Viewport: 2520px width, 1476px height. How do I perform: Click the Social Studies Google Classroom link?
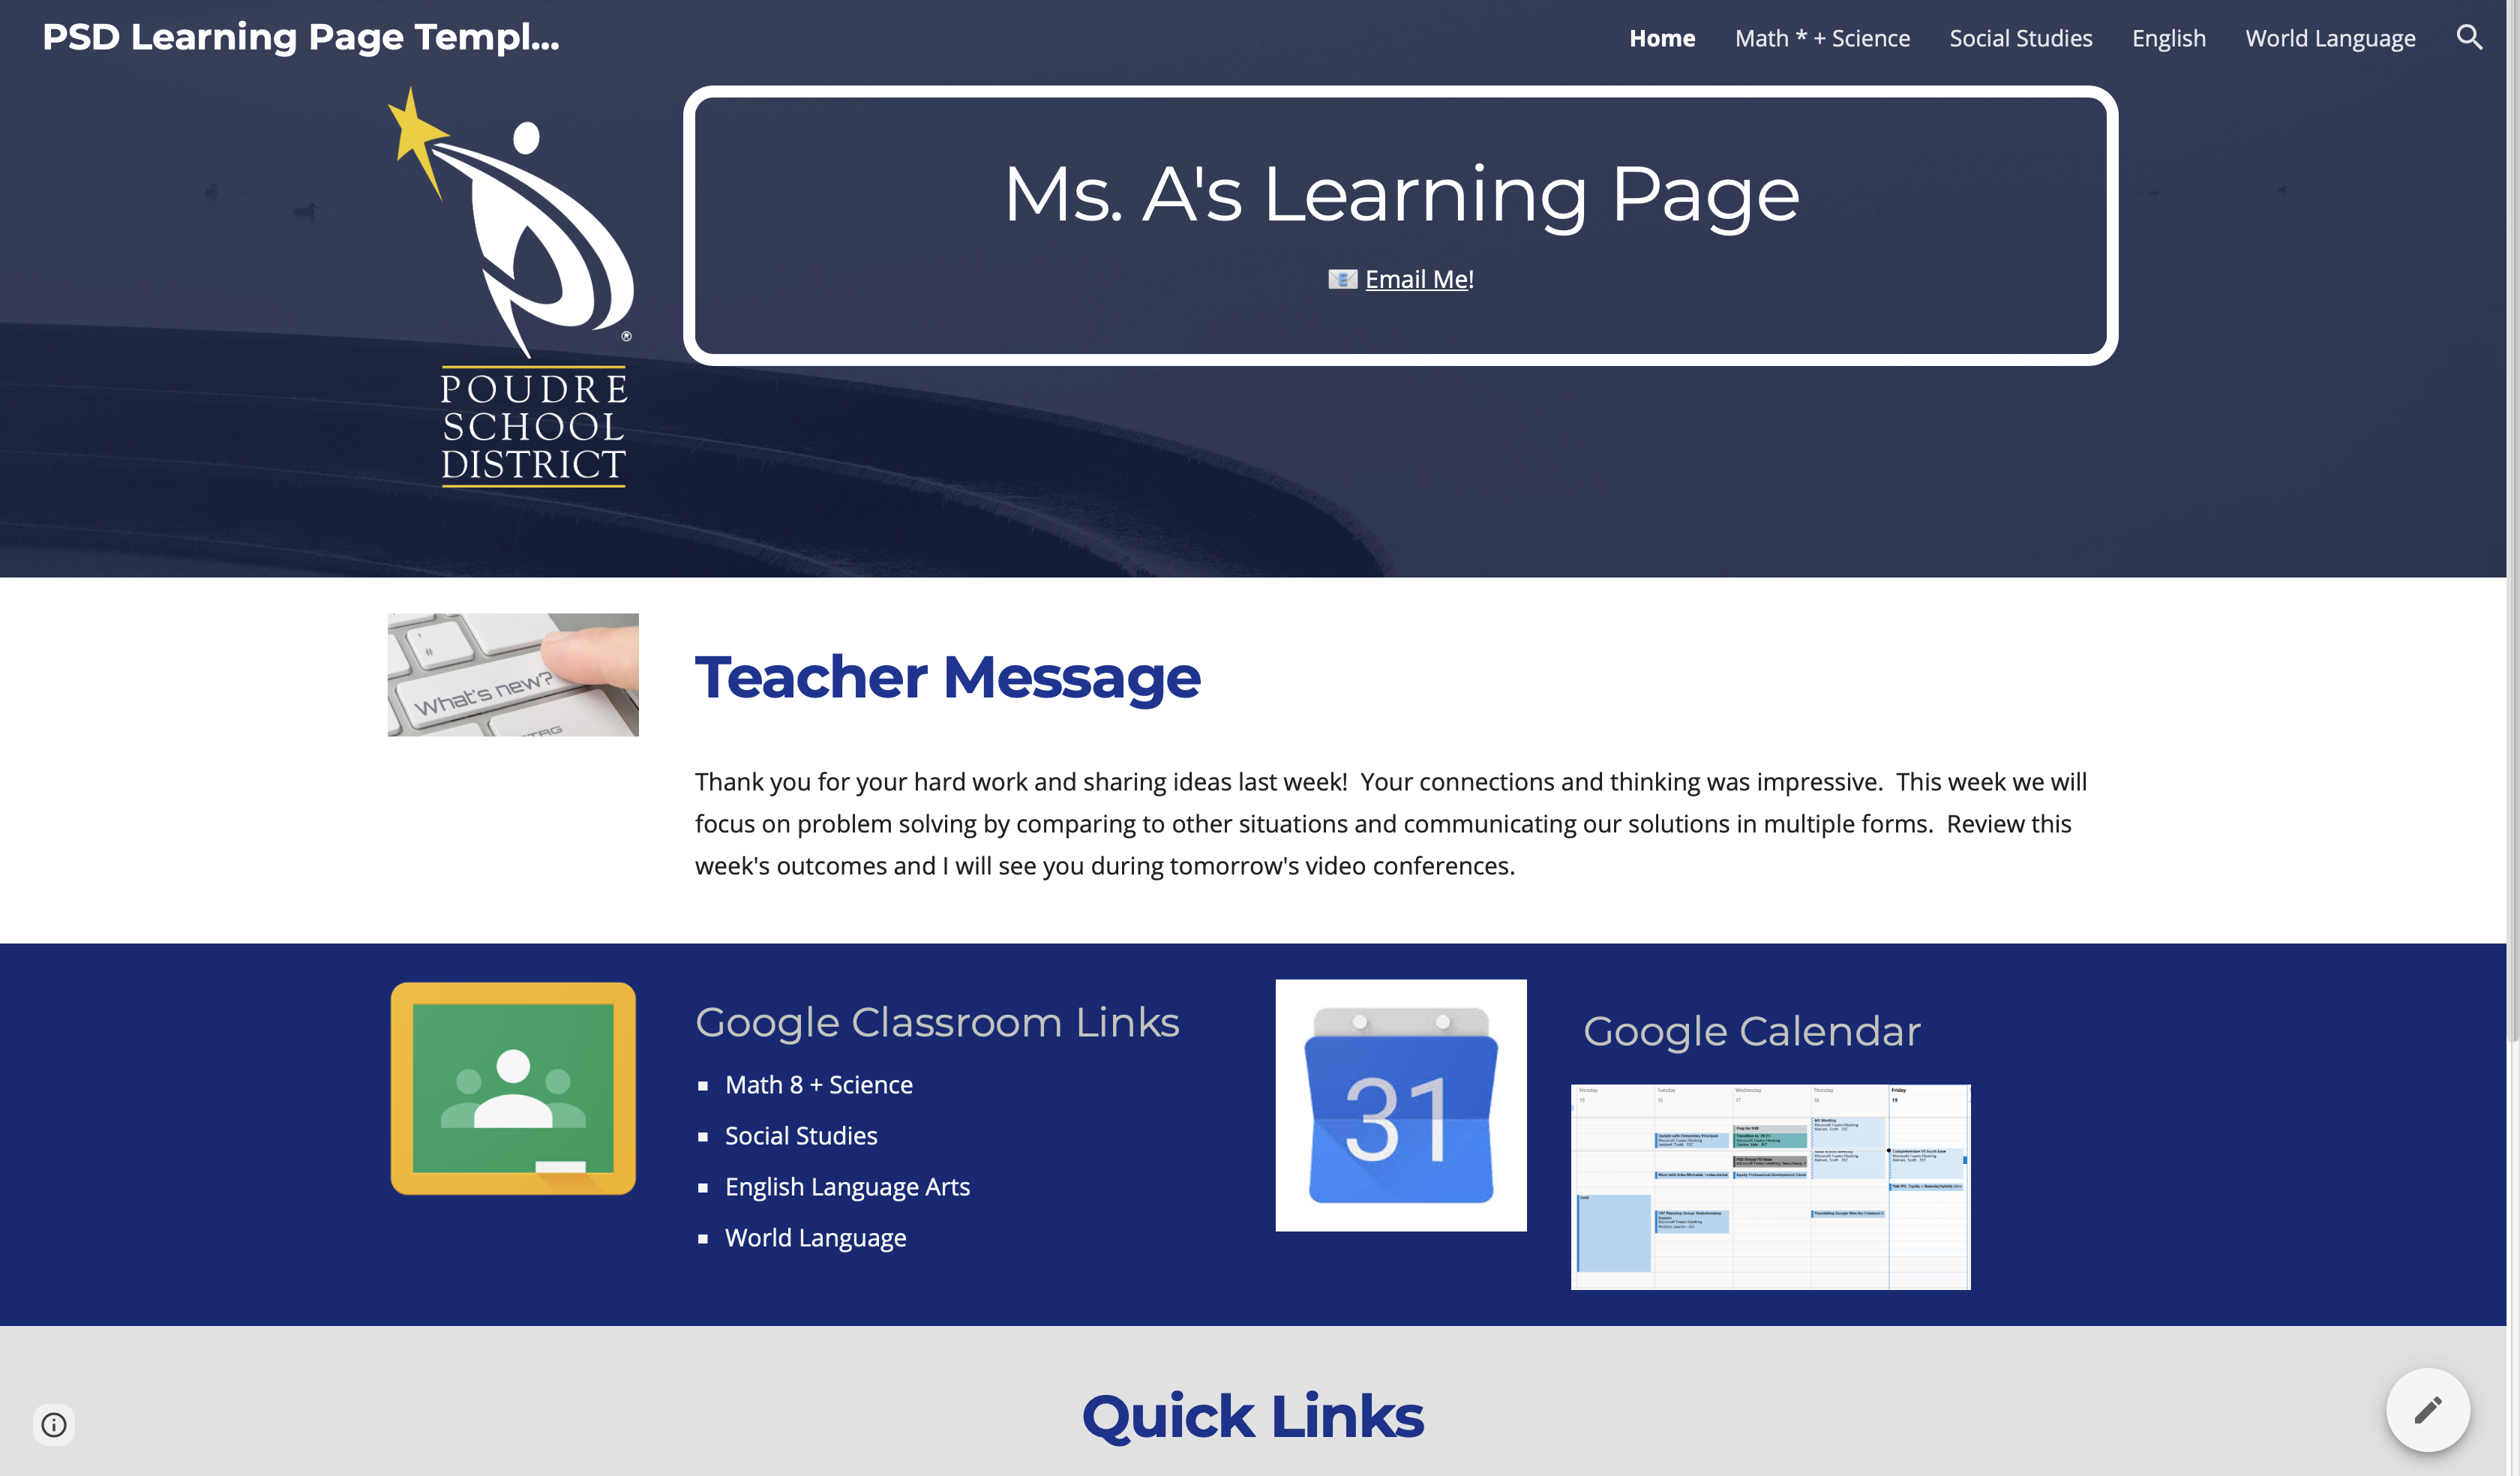coord(801,1135)
